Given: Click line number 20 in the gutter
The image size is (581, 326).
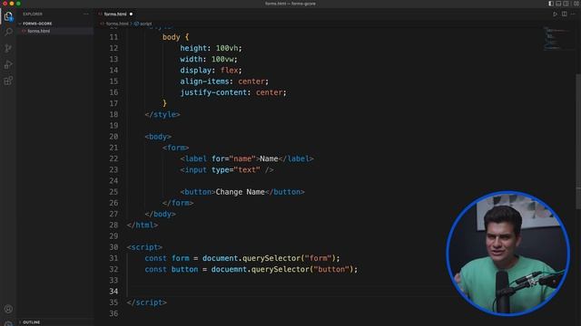Looking at the screenshot, I should tap(113, 137).
